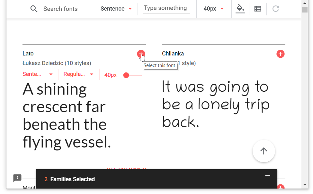313x194 pixels.
Task: Select the Lato font with plus
Action: pos(141,54)
